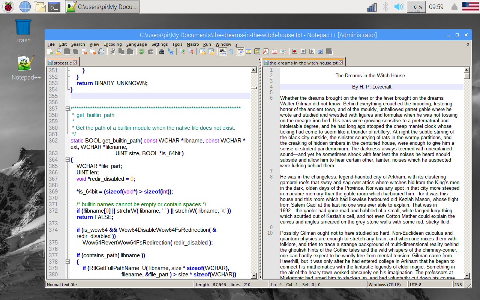The image size is (480, 300).
Task: Click the Save file toolbar icon
Action: [x=67, y=51]
